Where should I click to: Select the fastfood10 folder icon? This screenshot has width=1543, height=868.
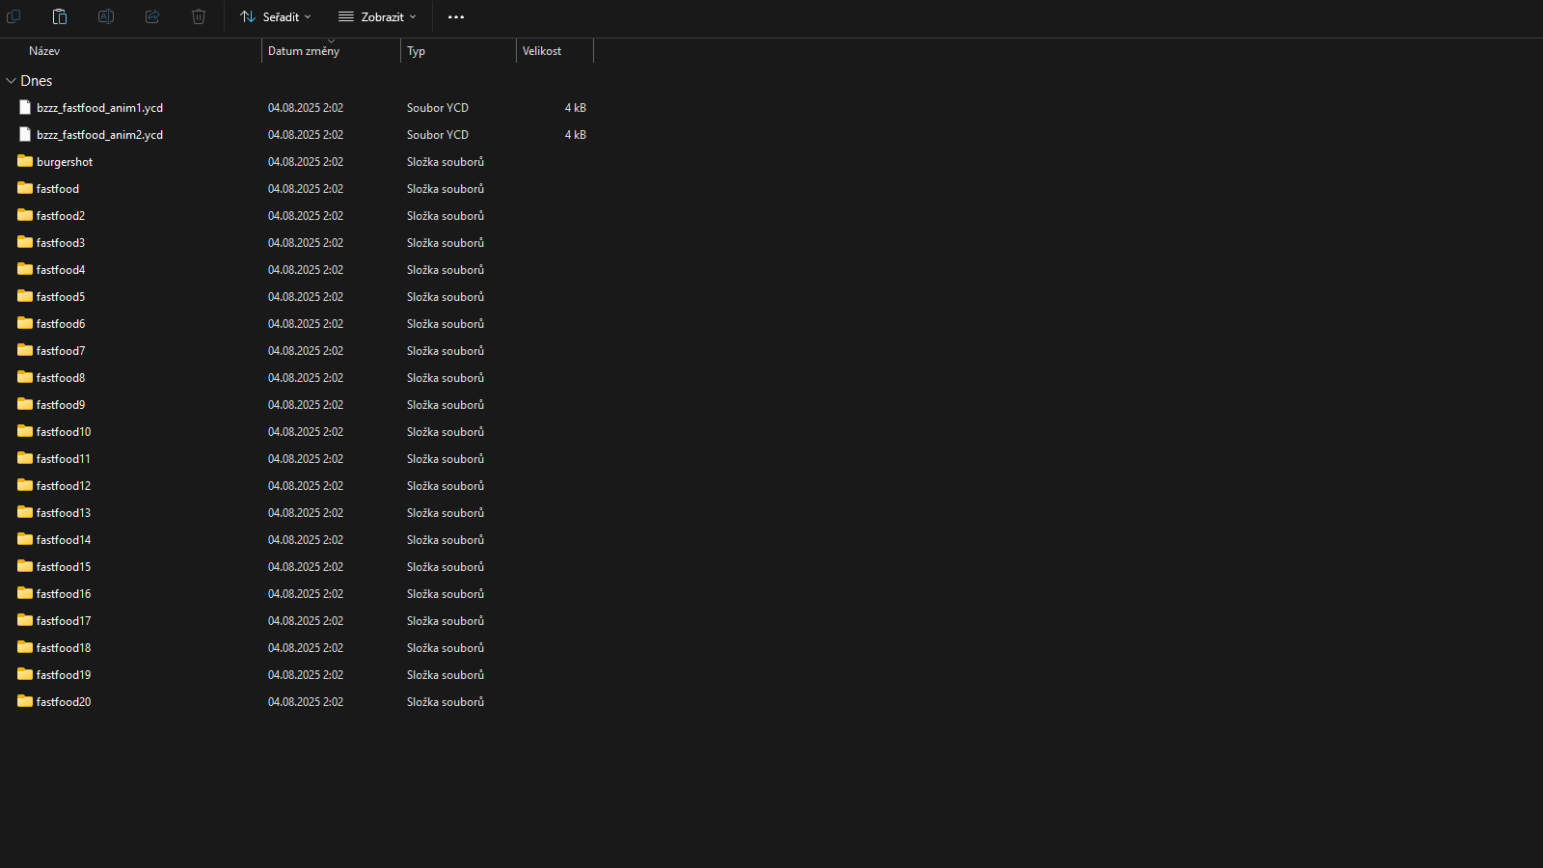tap(25, 431)
